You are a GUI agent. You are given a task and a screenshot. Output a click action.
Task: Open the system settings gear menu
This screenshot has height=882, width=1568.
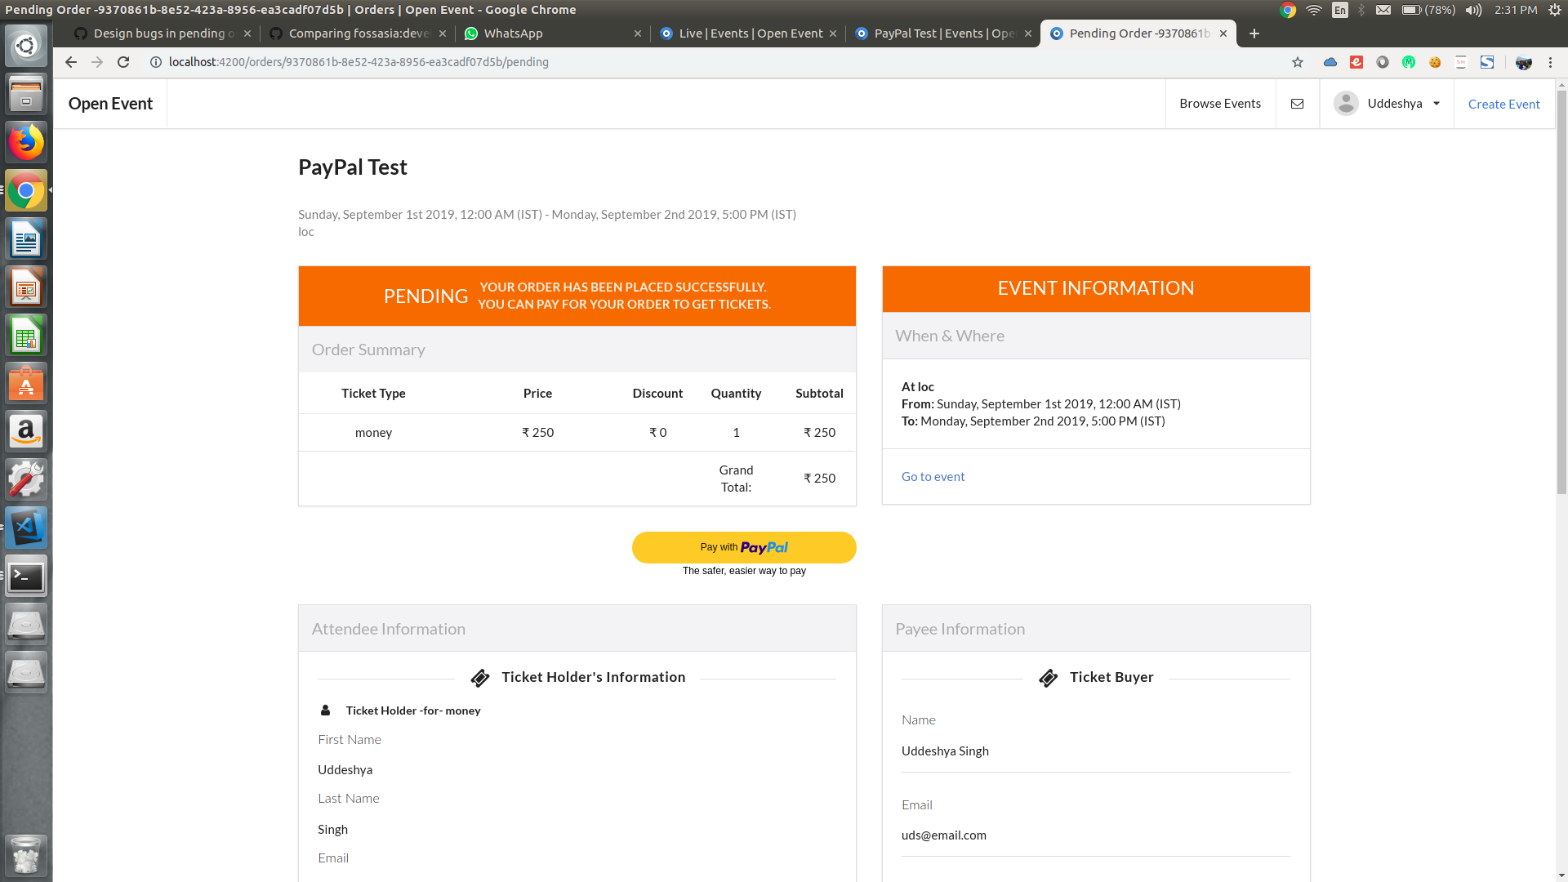tap(1555, 10)
